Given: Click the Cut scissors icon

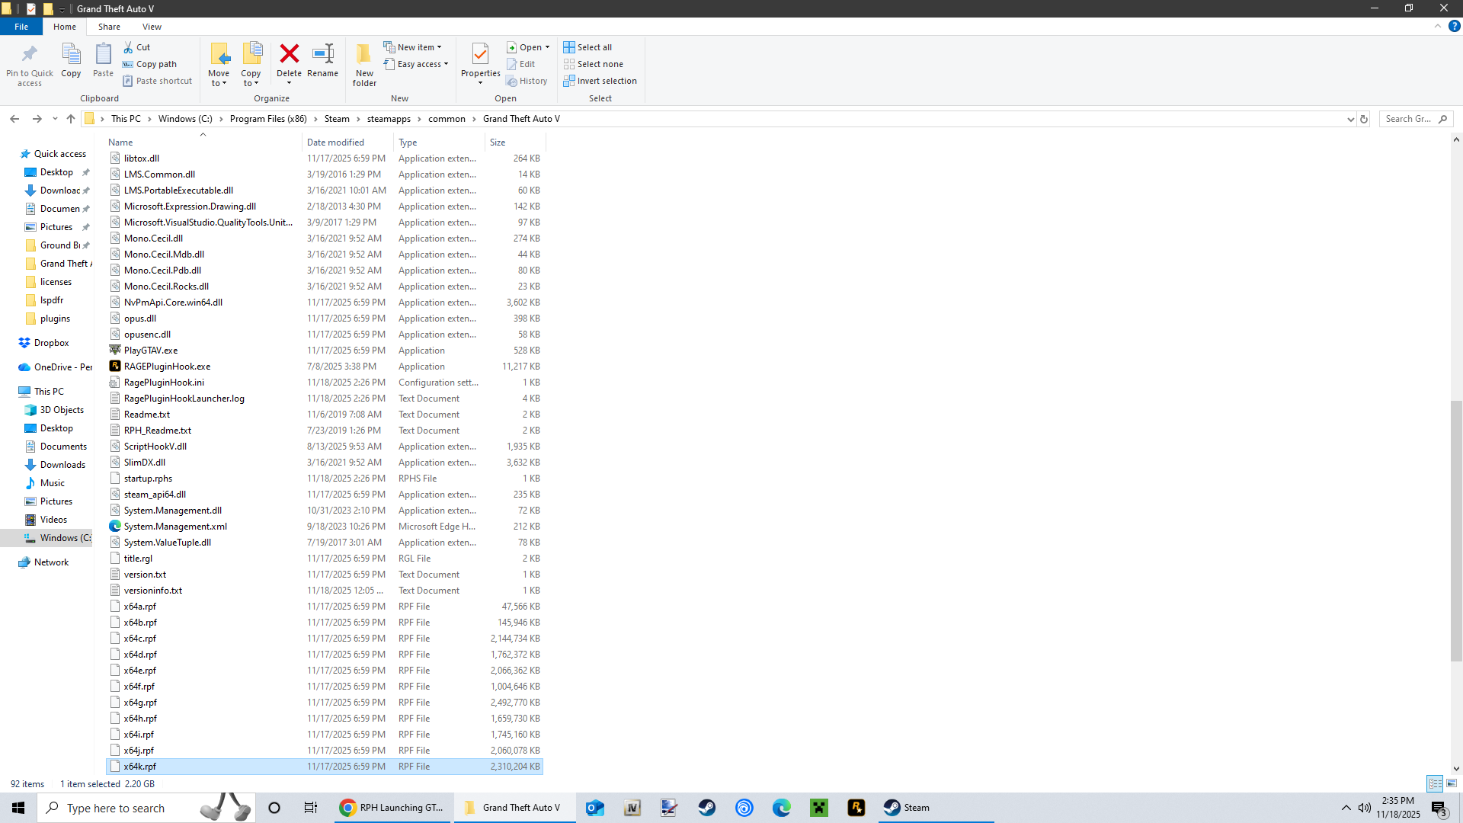Looking at the screenshot, I should [x=128, y=47].
